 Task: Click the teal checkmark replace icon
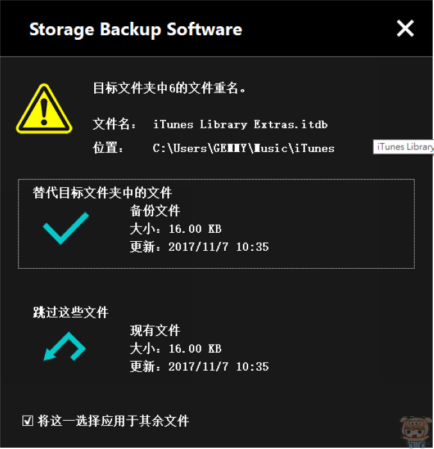coord(66,228)
